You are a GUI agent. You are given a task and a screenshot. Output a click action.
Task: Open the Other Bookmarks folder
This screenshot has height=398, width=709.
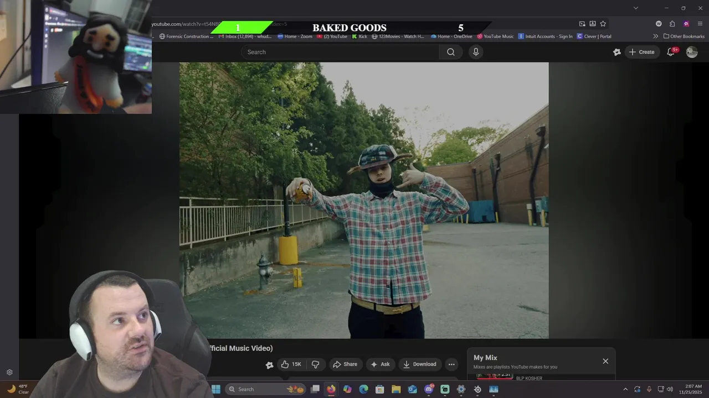click(x=684, y=36)
